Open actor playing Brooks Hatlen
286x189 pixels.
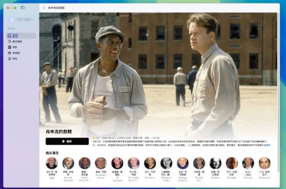point(166,163)
